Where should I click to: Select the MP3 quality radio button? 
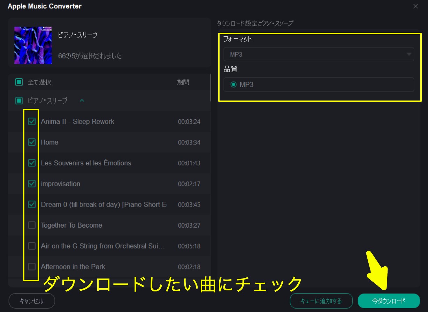pos(234,84)
